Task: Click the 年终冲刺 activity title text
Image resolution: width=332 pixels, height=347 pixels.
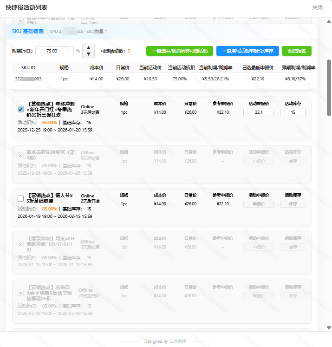Action: click(51, 109)
